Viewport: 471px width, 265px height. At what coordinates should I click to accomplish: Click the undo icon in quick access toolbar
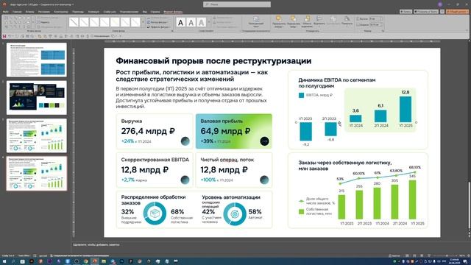click(x=10, y=36)
